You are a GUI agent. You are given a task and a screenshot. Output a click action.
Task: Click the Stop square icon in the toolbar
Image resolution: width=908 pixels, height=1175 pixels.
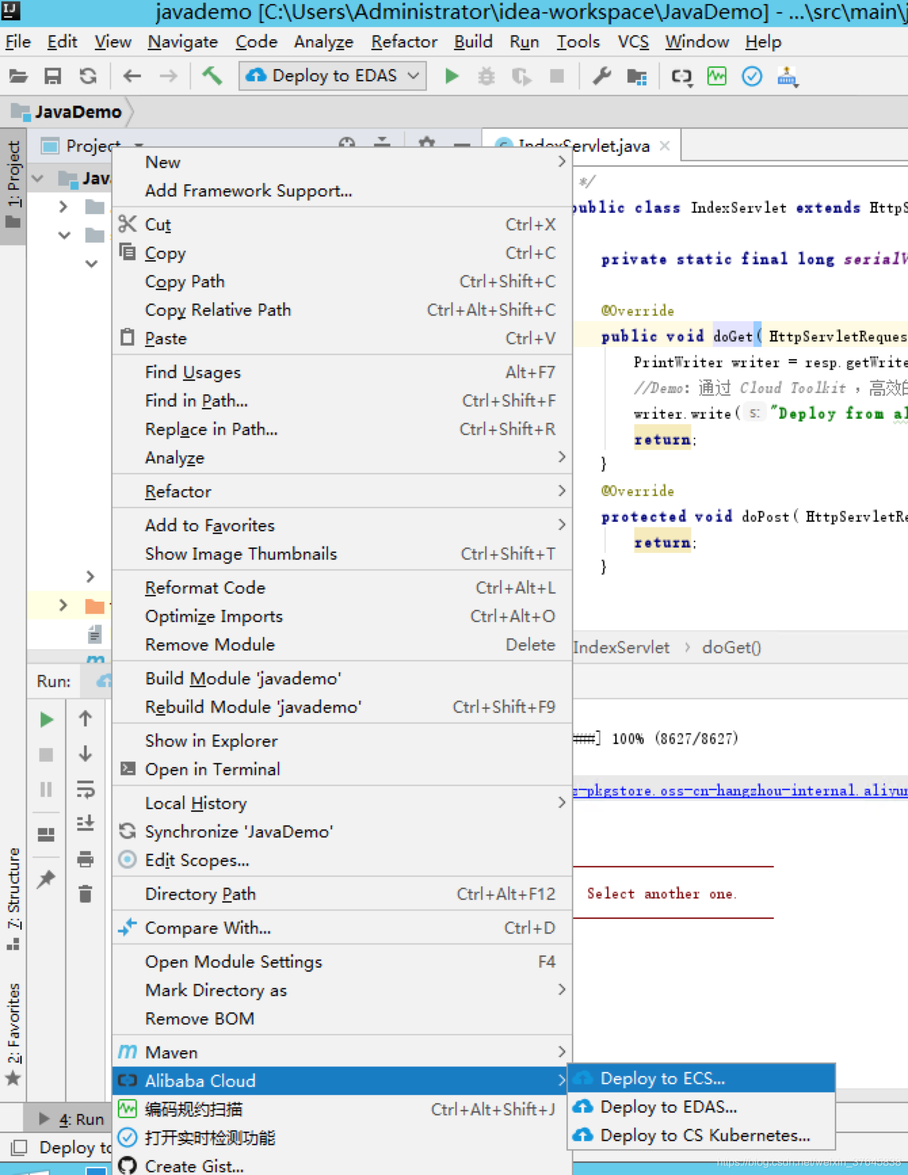click(x=557, y=76)
